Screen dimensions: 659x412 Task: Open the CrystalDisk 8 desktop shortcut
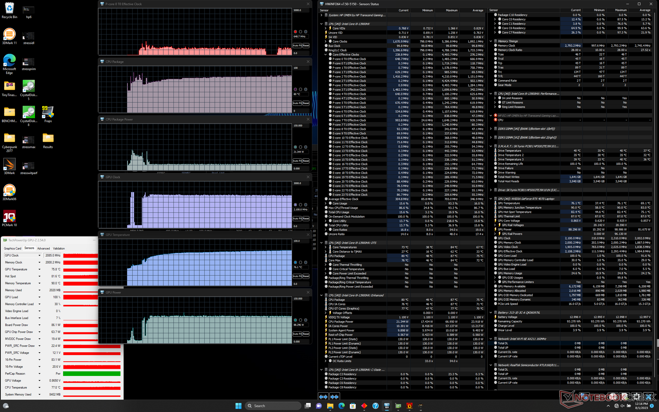pos(28,116)
